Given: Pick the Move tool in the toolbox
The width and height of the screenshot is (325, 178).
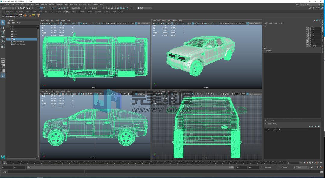Looking at the screenshot, I should coord(3,37).
